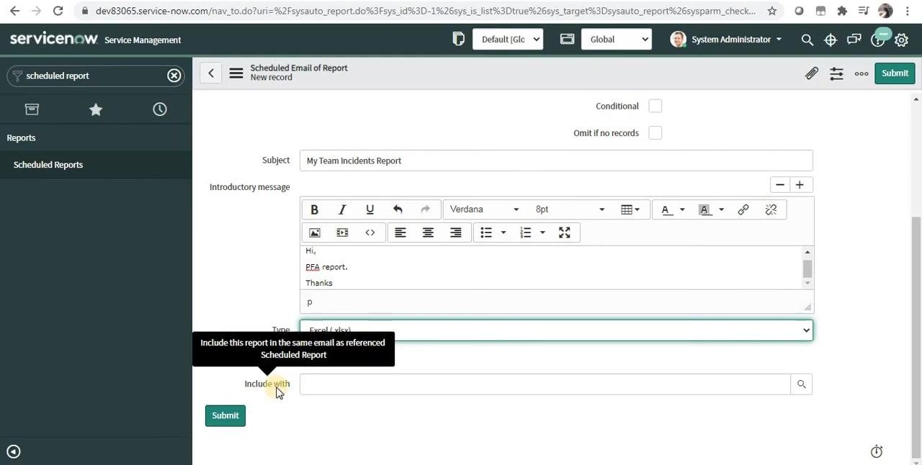
Task: Open ServiceNow system settings gear
Action: [901, 40]
